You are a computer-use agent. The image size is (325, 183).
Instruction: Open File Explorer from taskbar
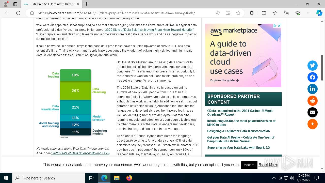(117, 178)
